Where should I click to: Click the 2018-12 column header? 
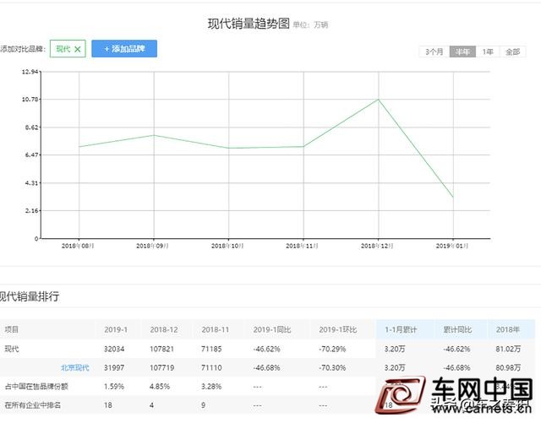pyautogui.click(x=164, y=329)
